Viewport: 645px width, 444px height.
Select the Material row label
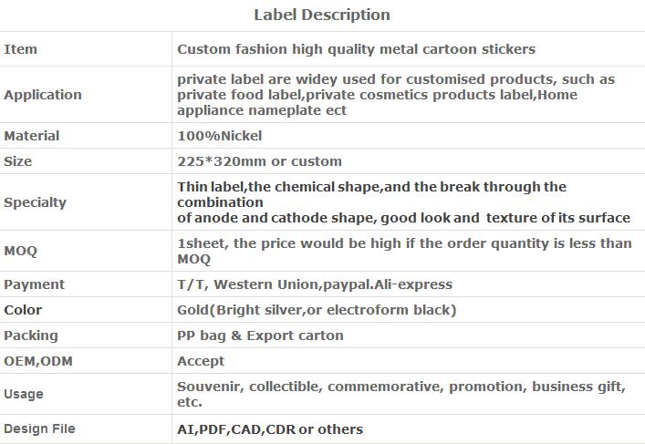[x=32, y=136]
